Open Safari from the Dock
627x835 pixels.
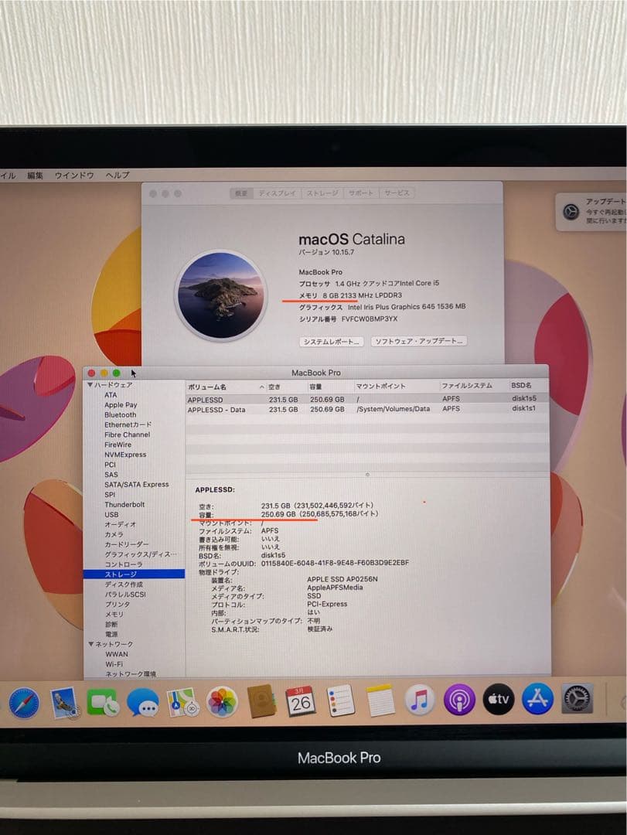click(x=23, y=703)
